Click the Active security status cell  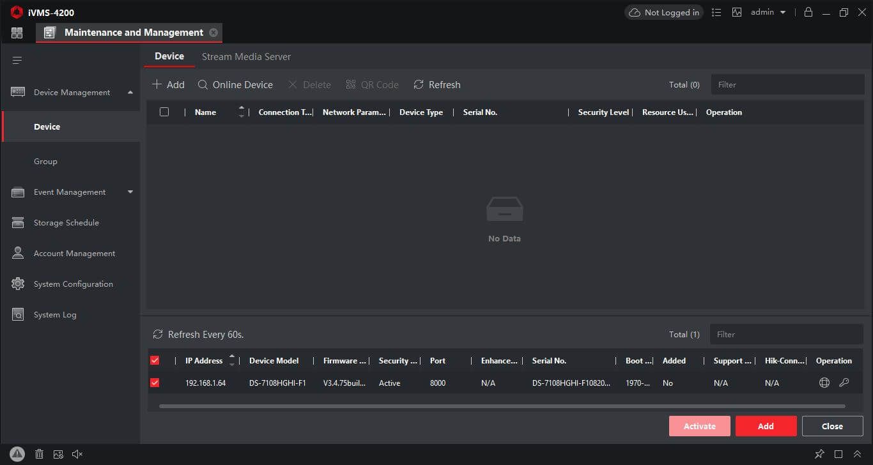pyautogui.click(x=389, y=383)
